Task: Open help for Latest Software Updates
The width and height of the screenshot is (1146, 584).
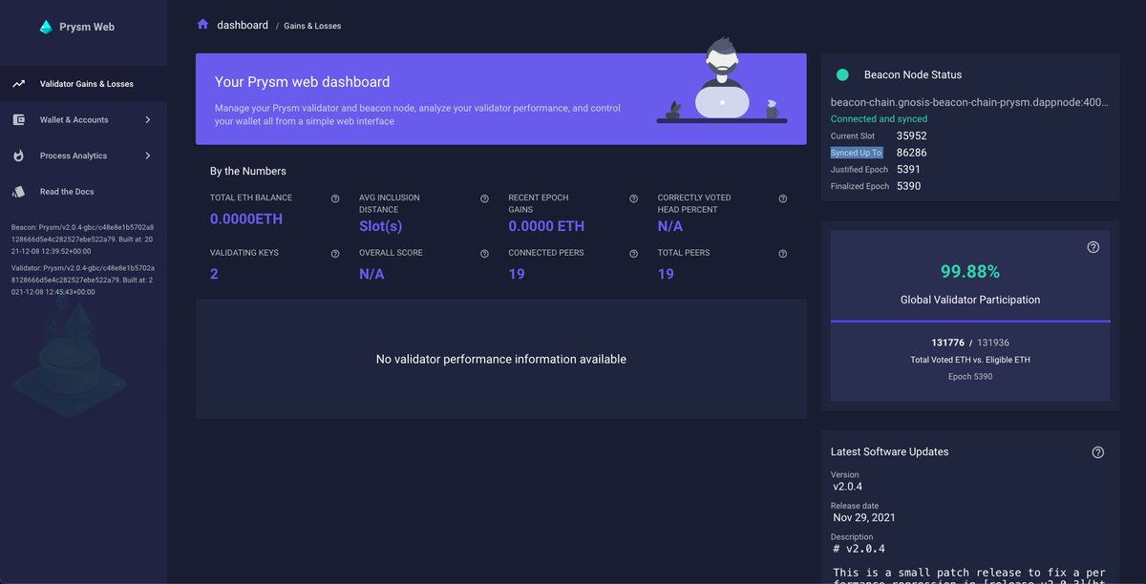Action: tap(1098, 452)
